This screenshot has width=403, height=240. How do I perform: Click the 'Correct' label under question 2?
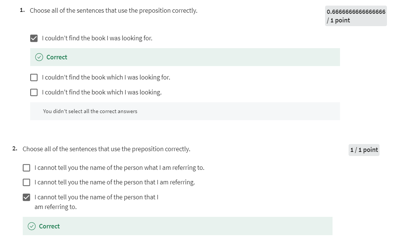pos(49,226)
